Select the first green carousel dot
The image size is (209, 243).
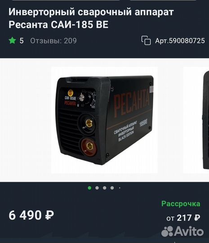(x=89, y=188)
